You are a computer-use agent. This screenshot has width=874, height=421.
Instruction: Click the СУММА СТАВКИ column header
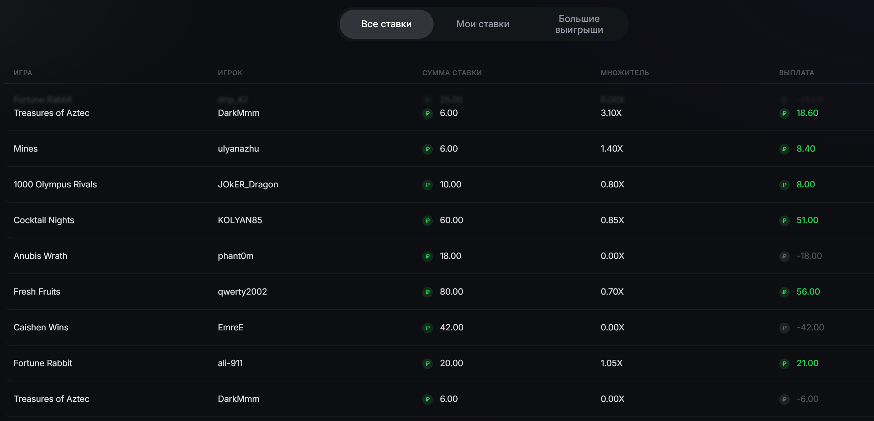[452, 73]
